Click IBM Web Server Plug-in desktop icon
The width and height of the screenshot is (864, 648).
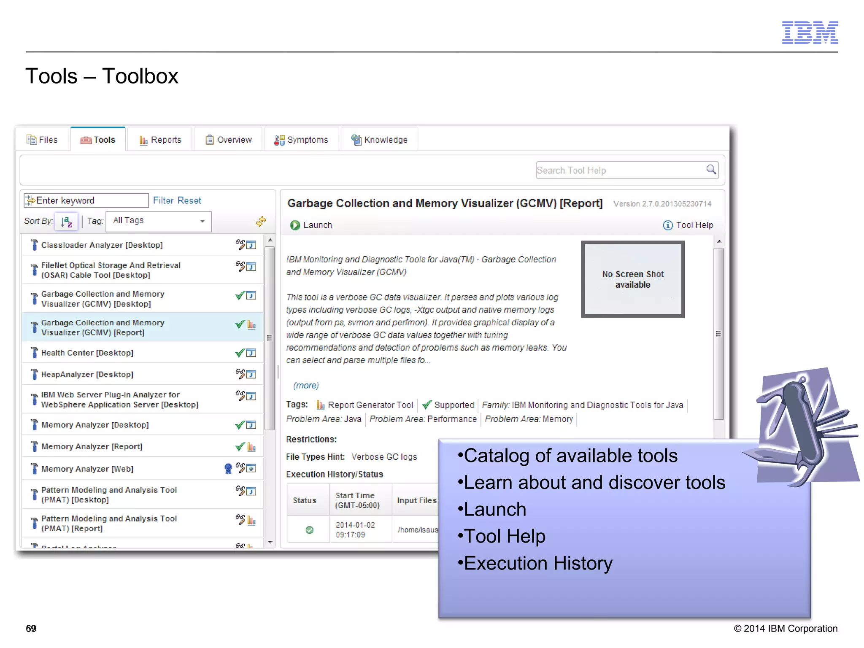pyautogui.click(x=251, y=396)
